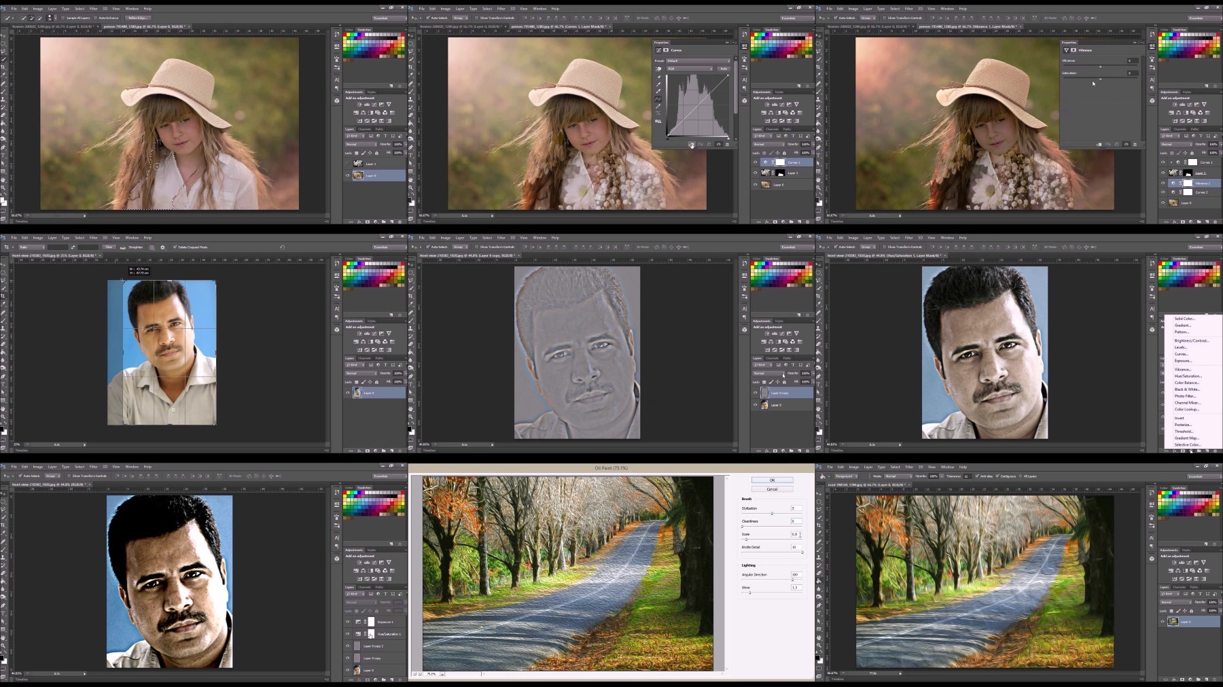Screen dimensions: 1223x687
Task: Click Straighten in crop window options
Action: coord(132,247)
